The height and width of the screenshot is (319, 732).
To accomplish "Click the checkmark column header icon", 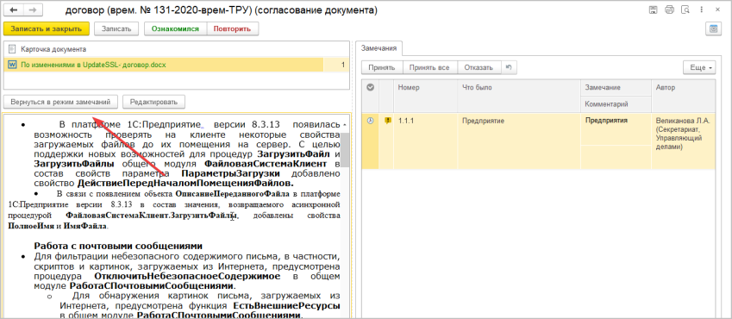I will pos(370,87).
